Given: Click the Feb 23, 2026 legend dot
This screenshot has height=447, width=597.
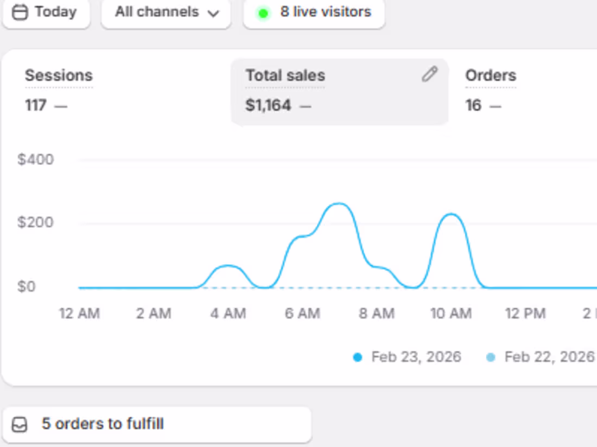Looking at the screenshot, I should click(357, 357).
